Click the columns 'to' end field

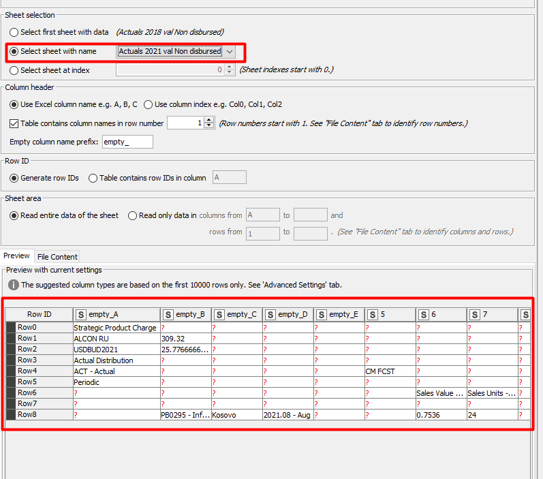pyautogui.click(x=310, y=215)
